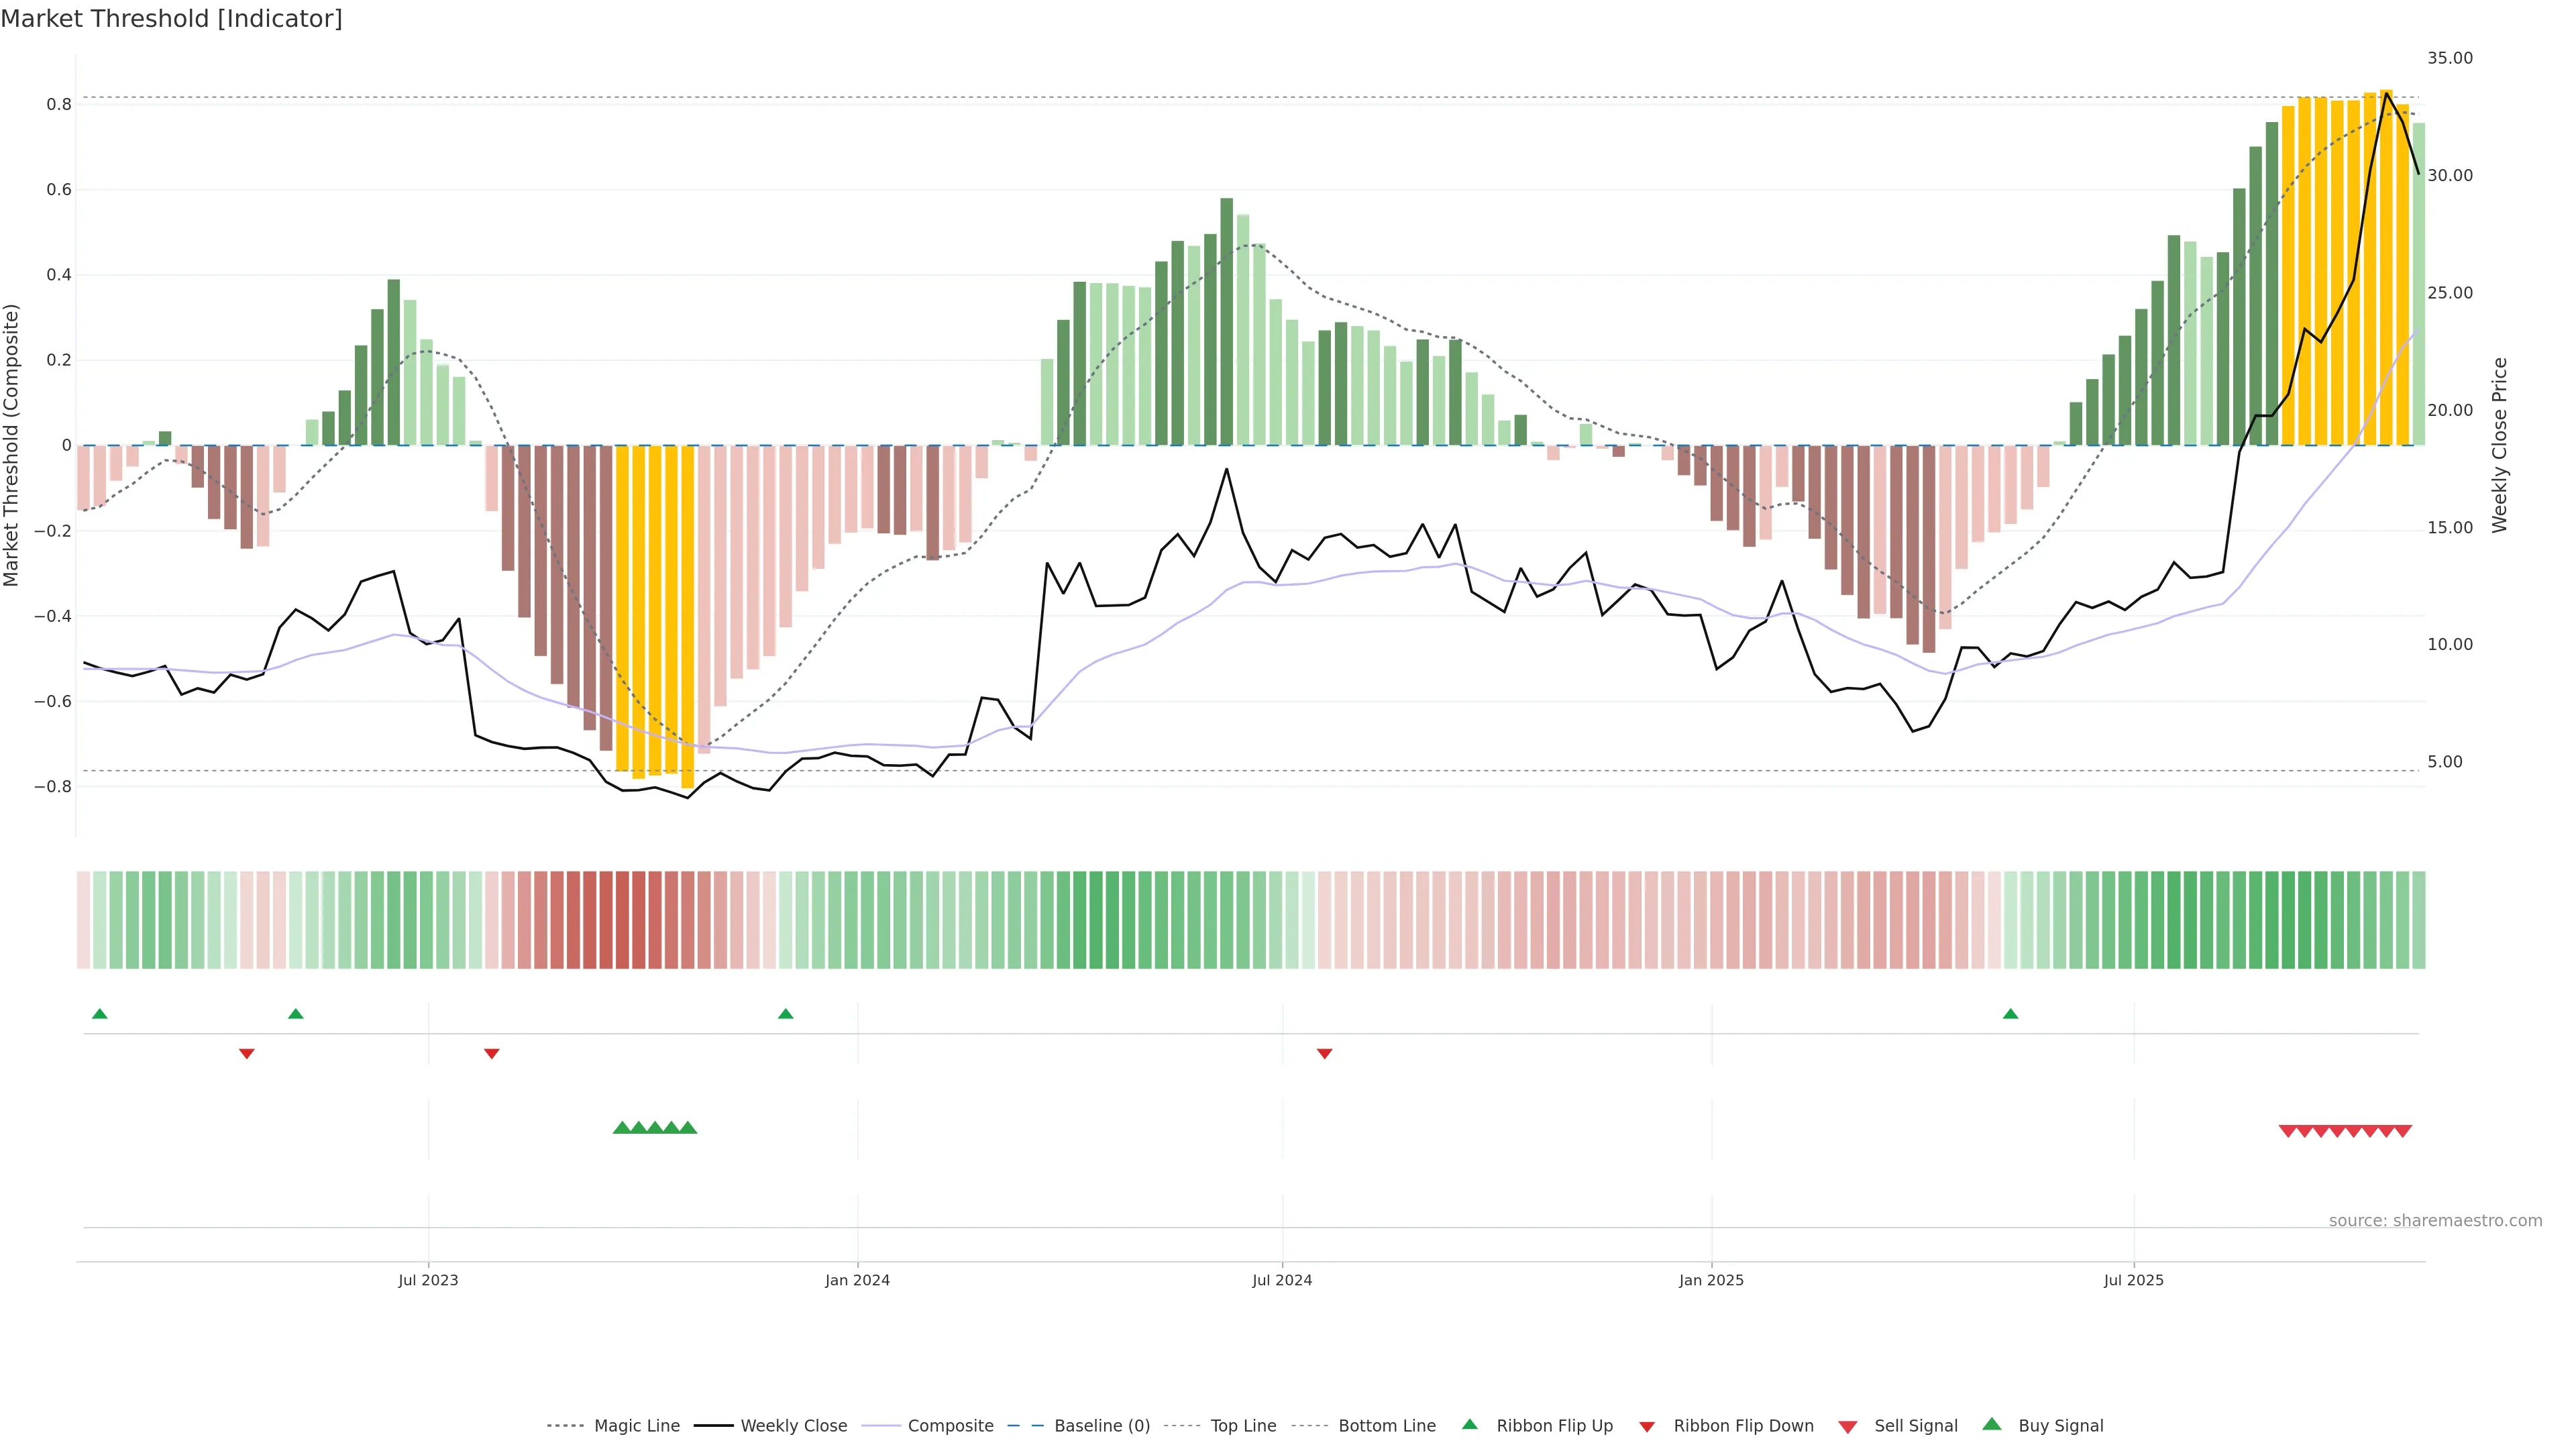Click the red flip-down marker after Jul 2024

1324,1053
